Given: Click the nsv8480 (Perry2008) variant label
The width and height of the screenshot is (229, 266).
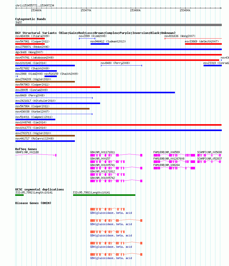Looking at the screenshot, I should [x=115, y=63].
